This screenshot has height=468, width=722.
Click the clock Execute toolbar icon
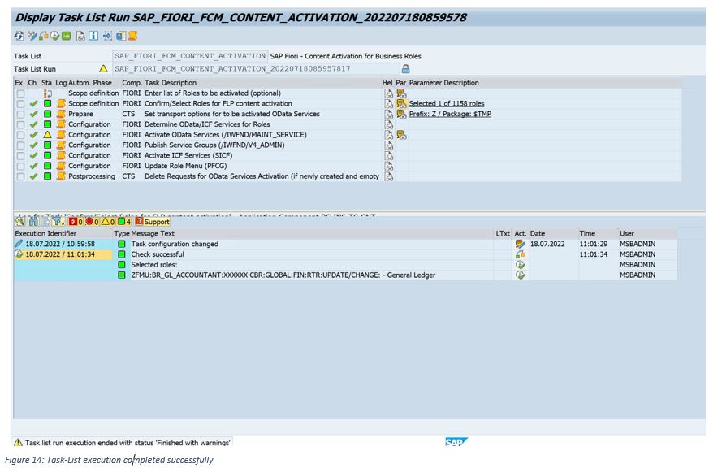coord(54,36)
